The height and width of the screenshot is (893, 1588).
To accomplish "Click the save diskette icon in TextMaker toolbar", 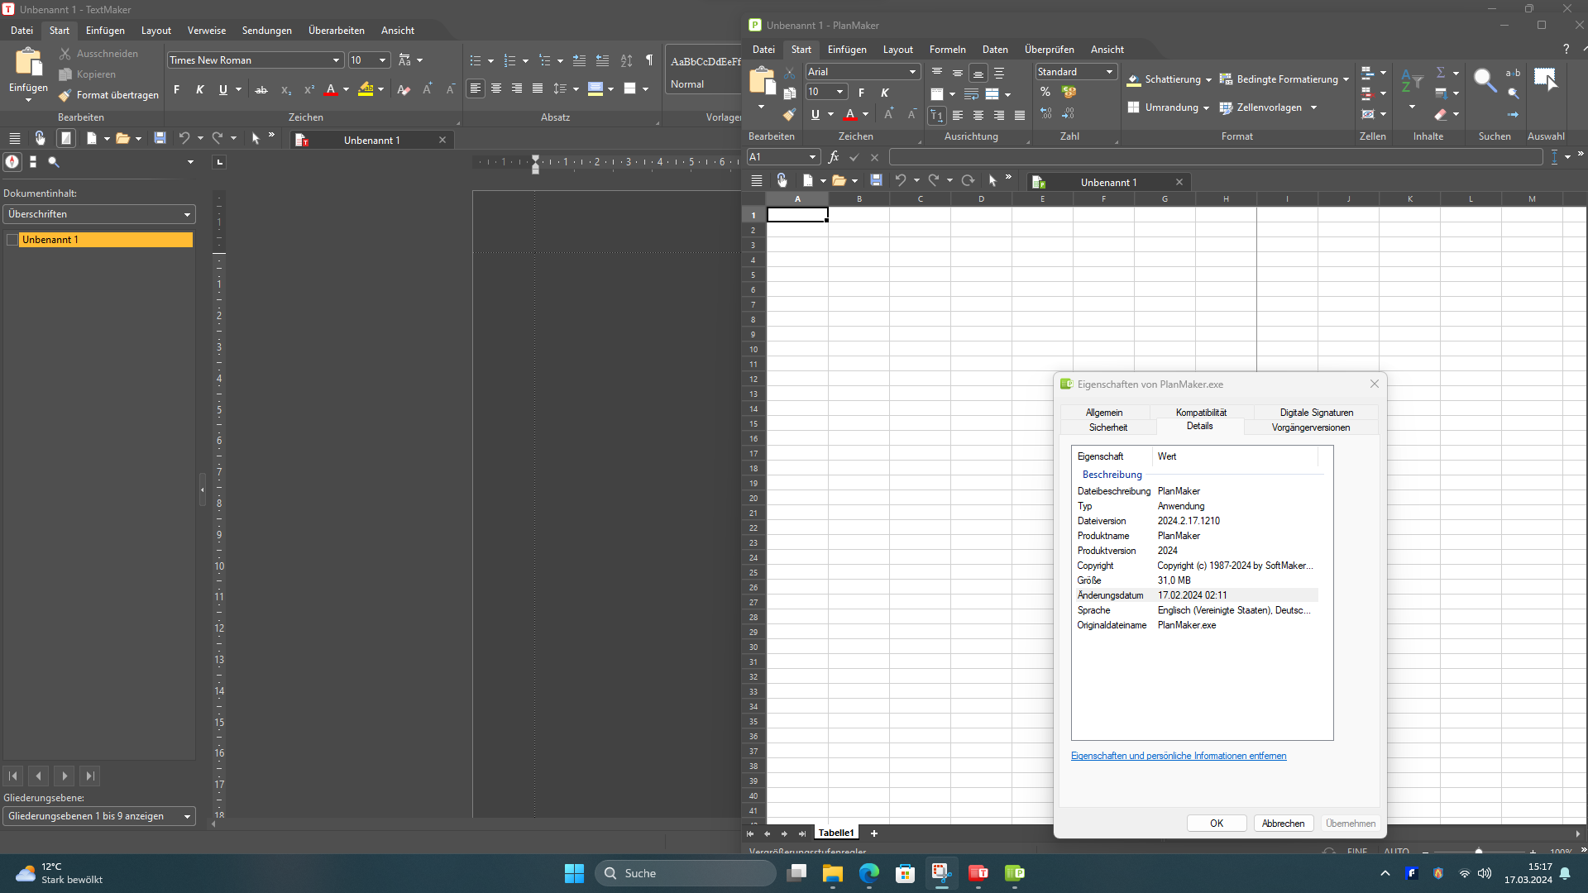I will click(x=160, y=138).
